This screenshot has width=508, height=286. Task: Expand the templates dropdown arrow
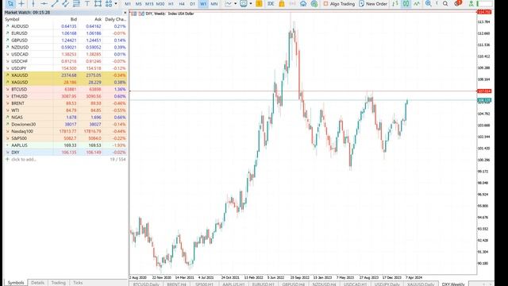coord(251,3)
